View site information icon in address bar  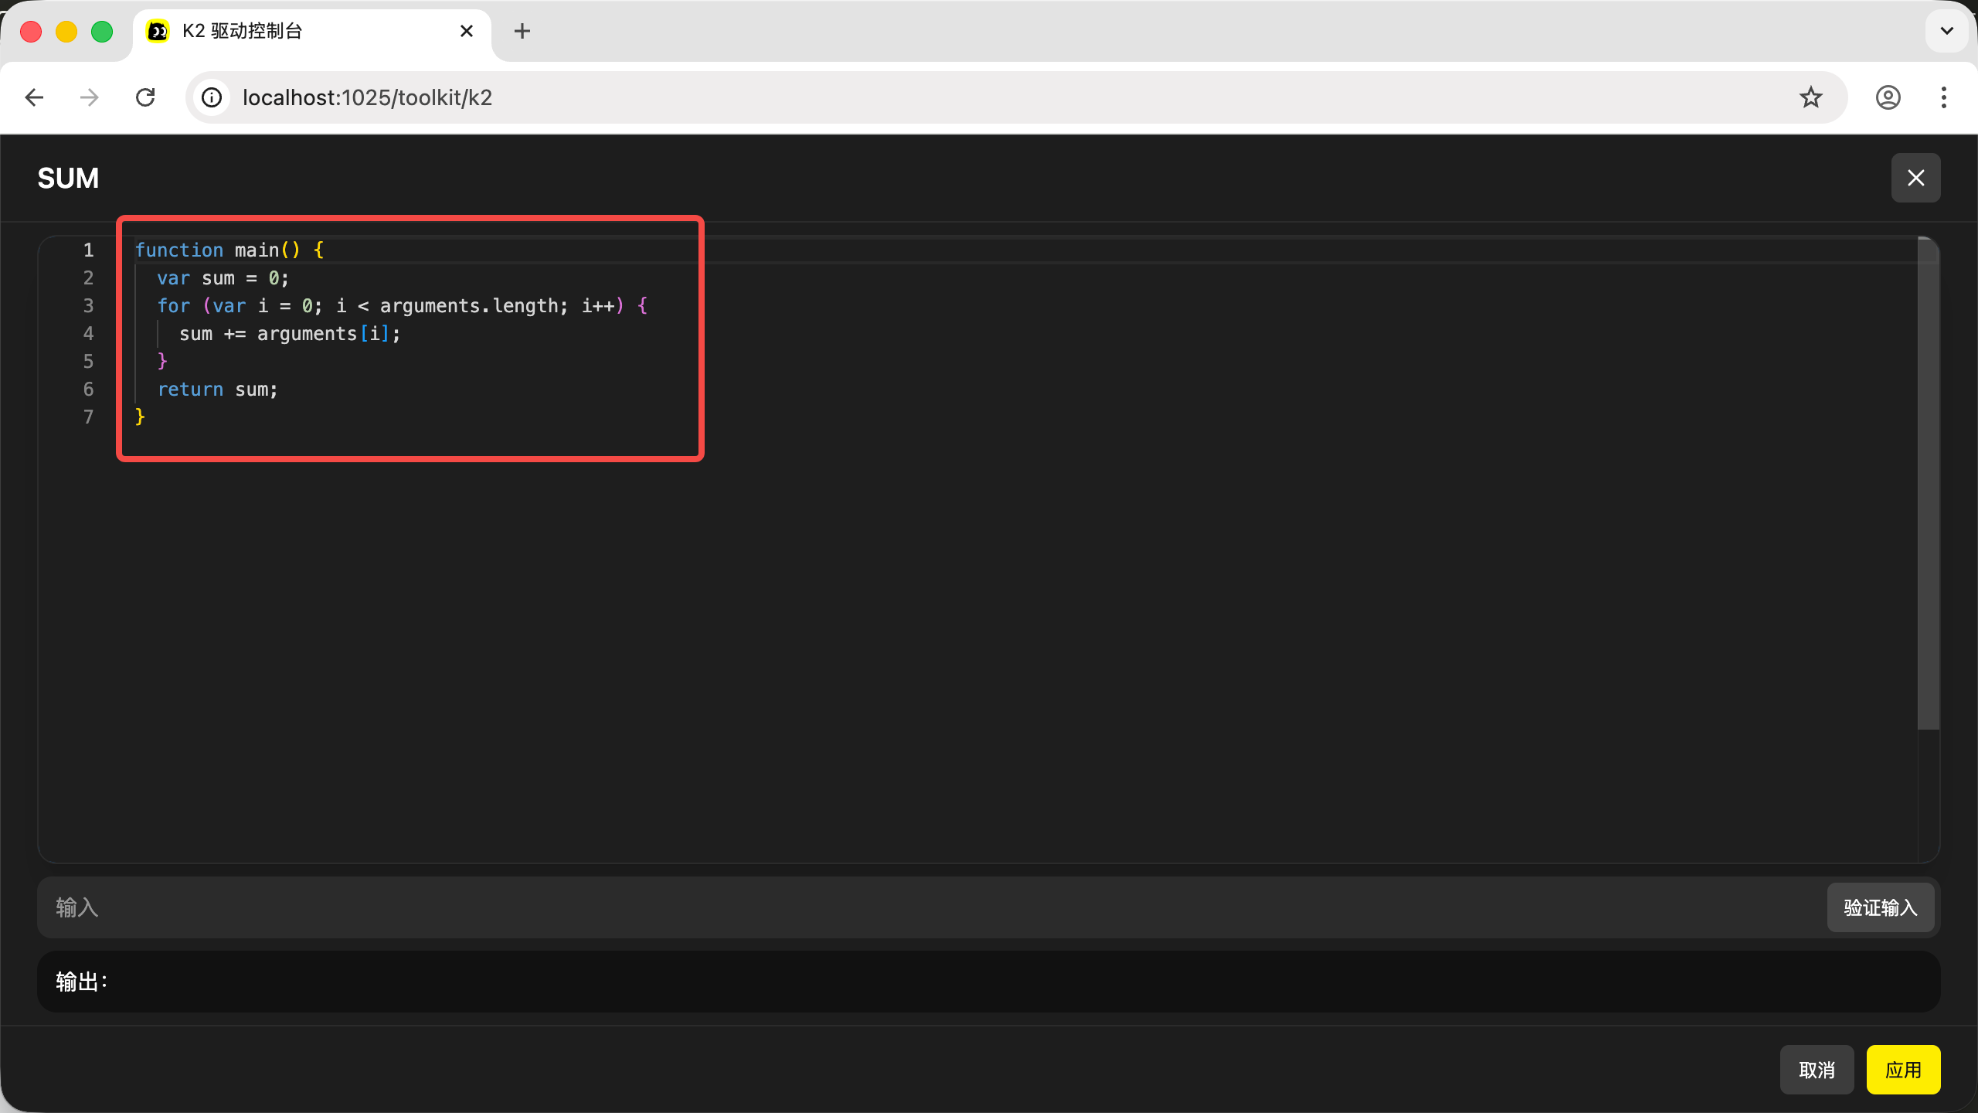click(212, 97)
